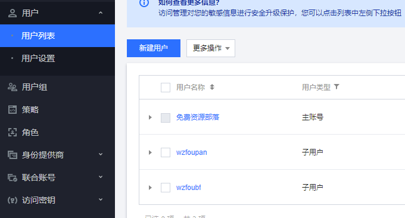Toggle the select-all checkbox in table header
This screenshot has width=405, height=218.
tap(166, 88)
